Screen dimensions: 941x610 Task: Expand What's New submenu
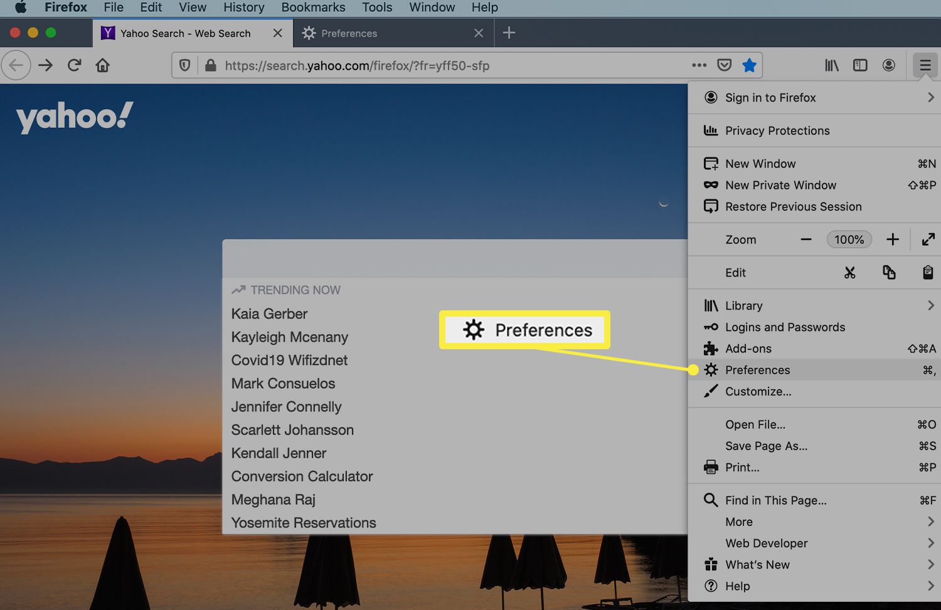814,564
